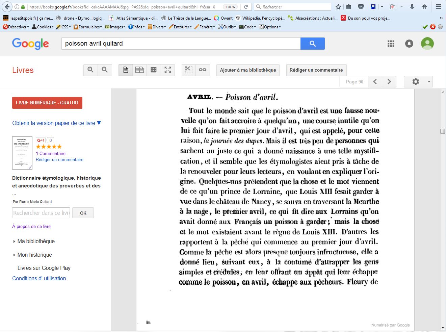Click the zoom in magnifier icon
The height and width of the screenshot is (332, 446).
pos(90,70)
